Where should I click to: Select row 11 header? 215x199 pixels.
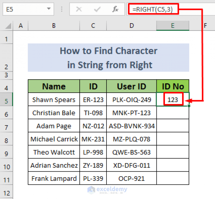(x=6, y=178)
